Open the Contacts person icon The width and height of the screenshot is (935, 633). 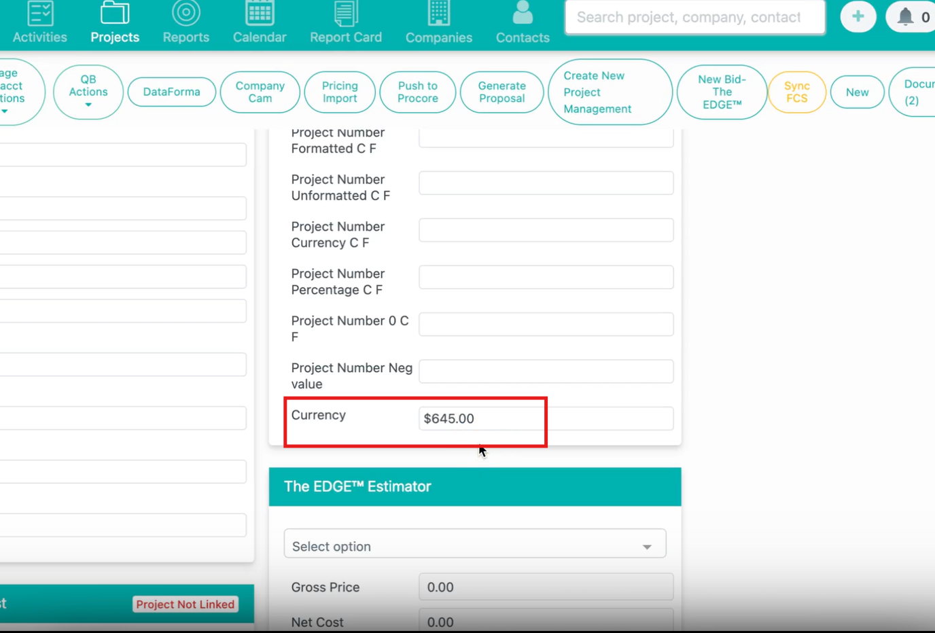coord(522,14)
